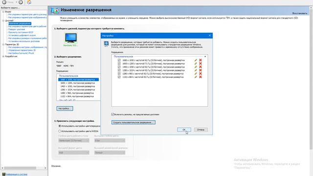Select 1280 × 1024 in main resolution list
Viewport: 313px width, 176px height.
click(78, 90)
